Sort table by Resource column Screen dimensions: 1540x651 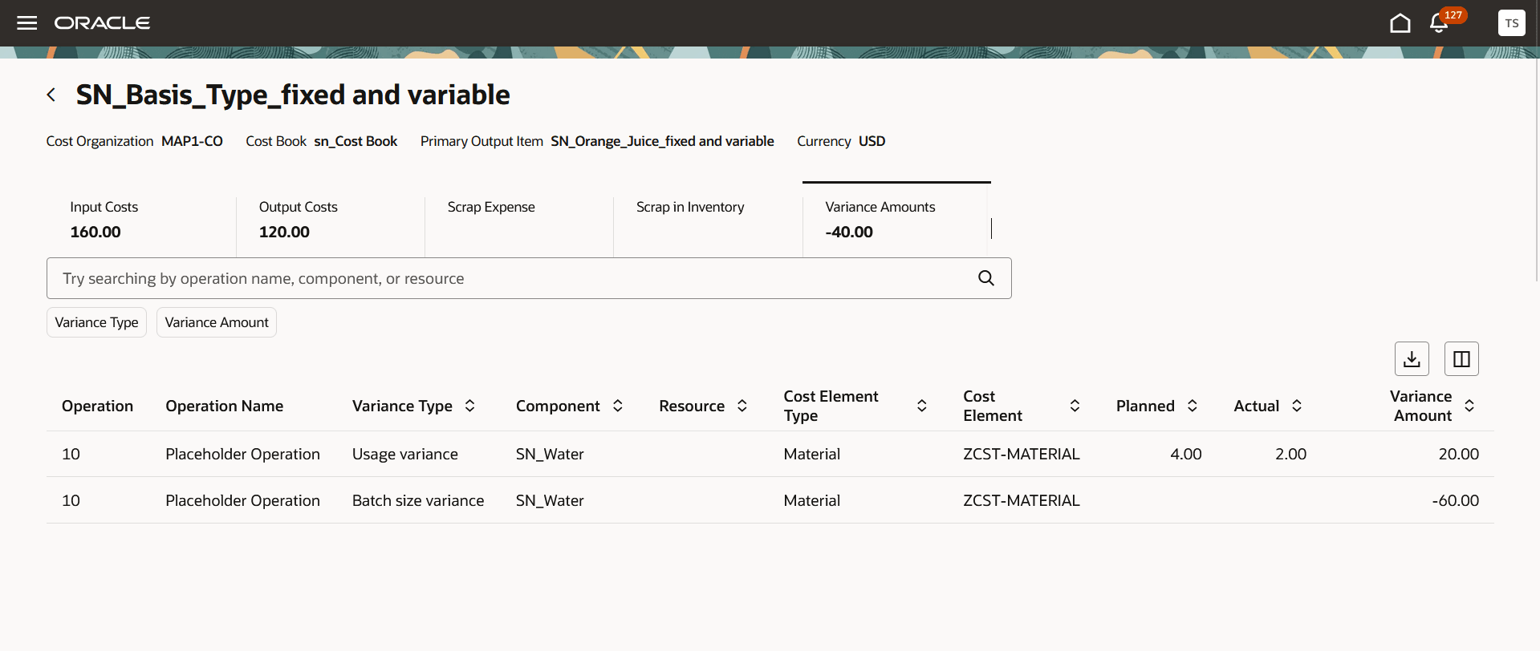click(742, 406)
